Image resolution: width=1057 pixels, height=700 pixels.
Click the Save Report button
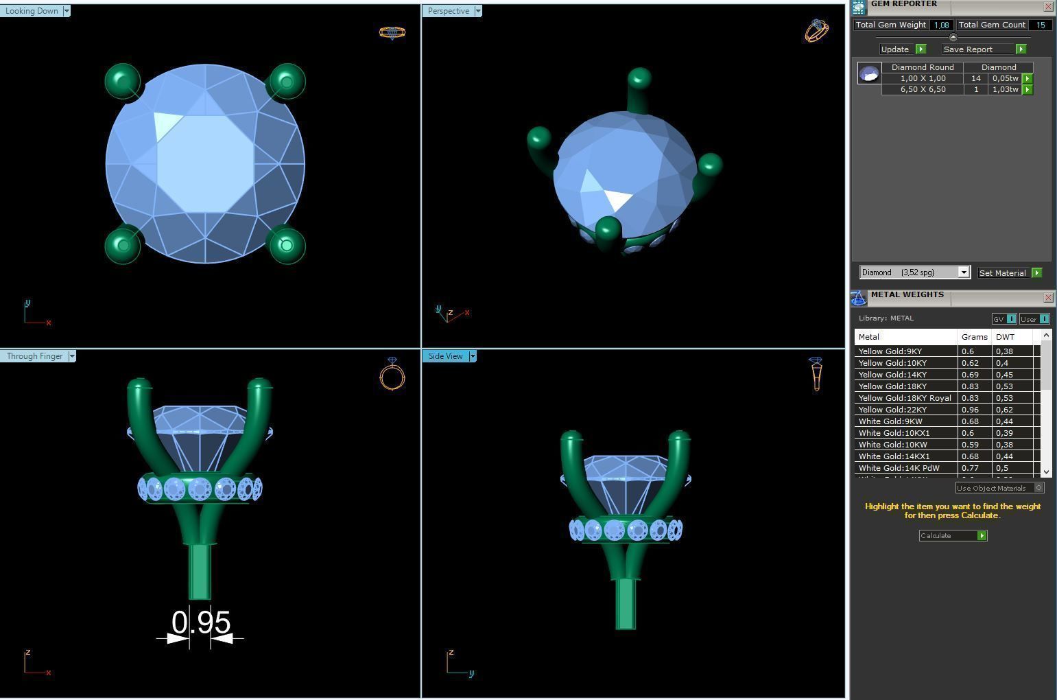click(x=978, y=49)
